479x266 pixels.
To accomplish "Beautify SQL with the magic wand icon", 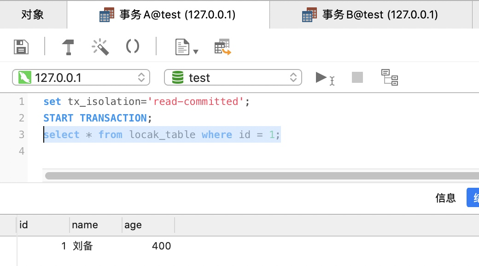I will [100, 47].
